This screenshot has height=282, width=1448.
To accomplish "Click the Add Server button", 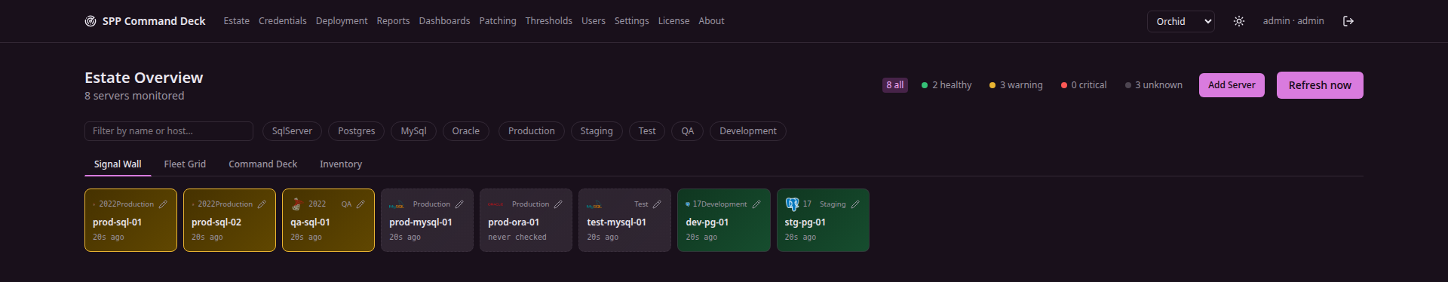I will coord(1232,85).
